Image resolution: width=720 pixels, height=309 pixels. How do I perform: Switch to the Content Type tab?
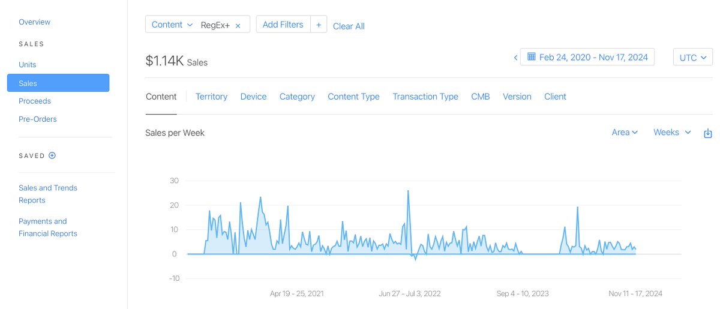click(x=353, y=97)
